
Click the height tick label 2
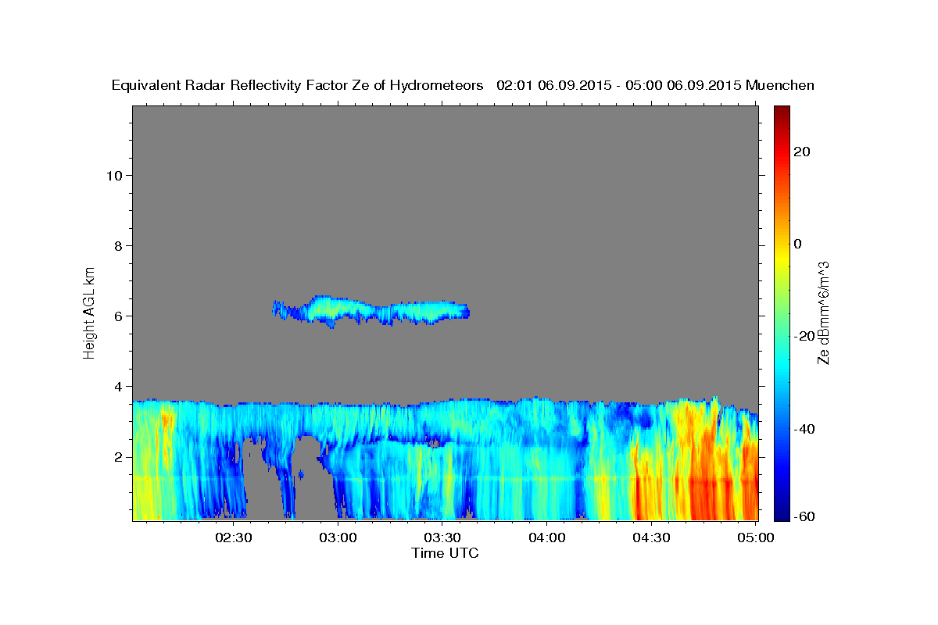tap(117, 456)
